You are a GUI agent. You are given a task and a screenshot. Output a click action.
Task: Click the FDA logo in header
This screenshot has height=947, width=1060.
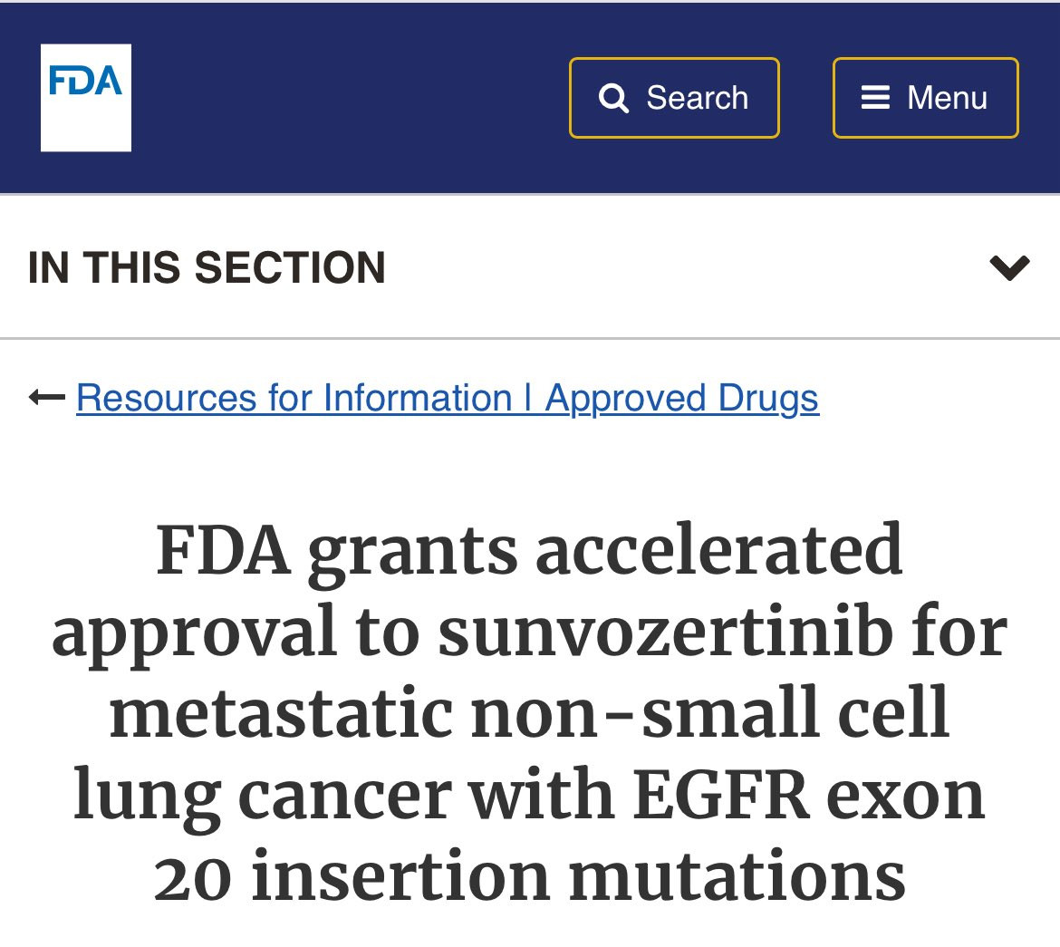(x=86, y=97)
